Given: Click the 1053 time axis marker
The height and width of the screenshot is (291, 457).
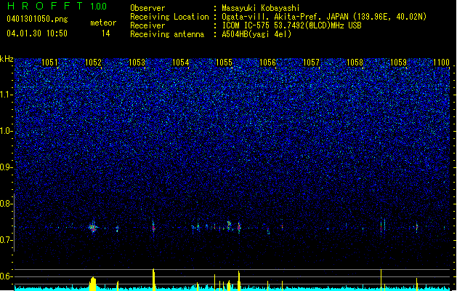Looking at the screenshot, I should [x=137, y=63].
